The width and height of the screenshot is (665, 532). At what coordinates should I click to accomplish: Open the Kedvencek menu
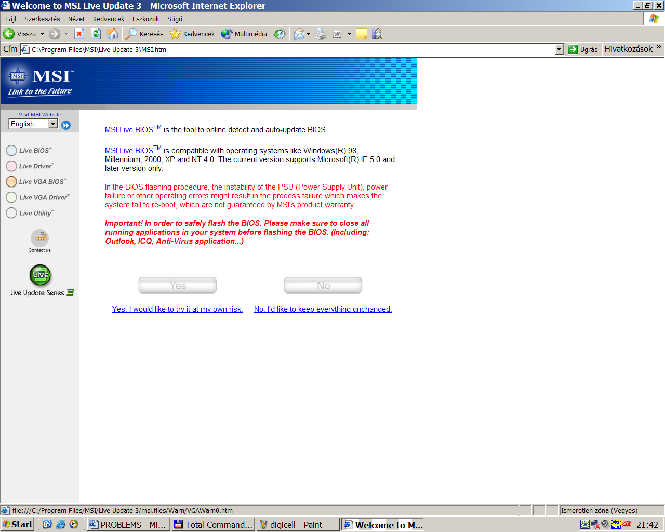[109, 19]
